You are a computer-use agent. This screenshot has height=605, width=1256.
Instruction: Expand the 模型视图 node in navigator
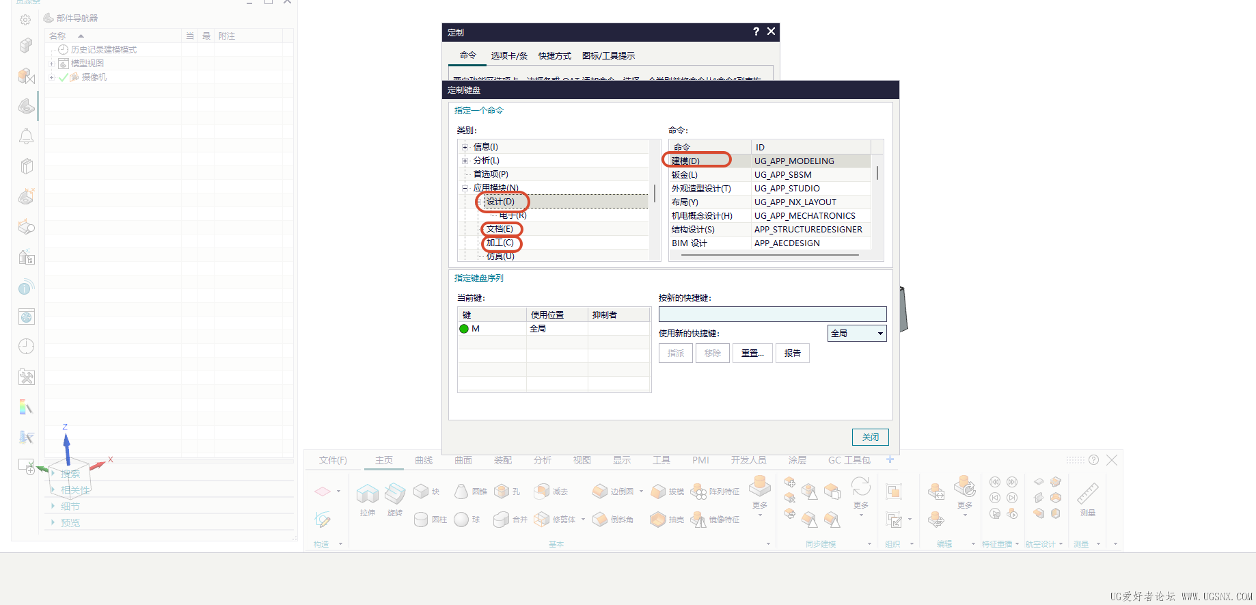[51, 64]
